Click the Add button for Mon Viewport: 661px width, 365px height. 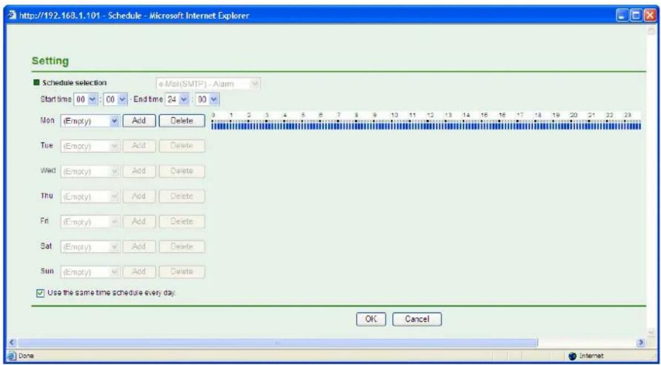[x=139, y=121]
